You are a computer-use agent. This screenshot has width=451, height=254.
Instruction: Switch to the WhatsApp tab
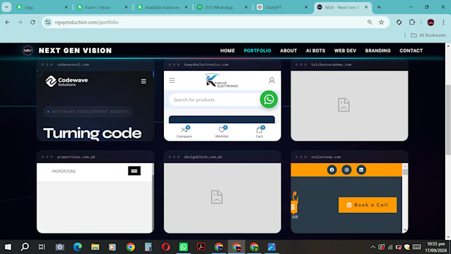click(x=222, y=7)
